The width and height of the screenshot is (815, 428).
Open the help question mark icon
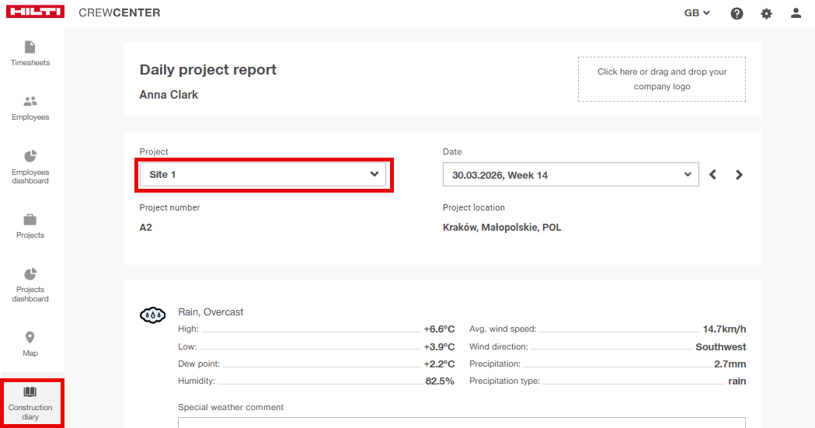(737, 13)
